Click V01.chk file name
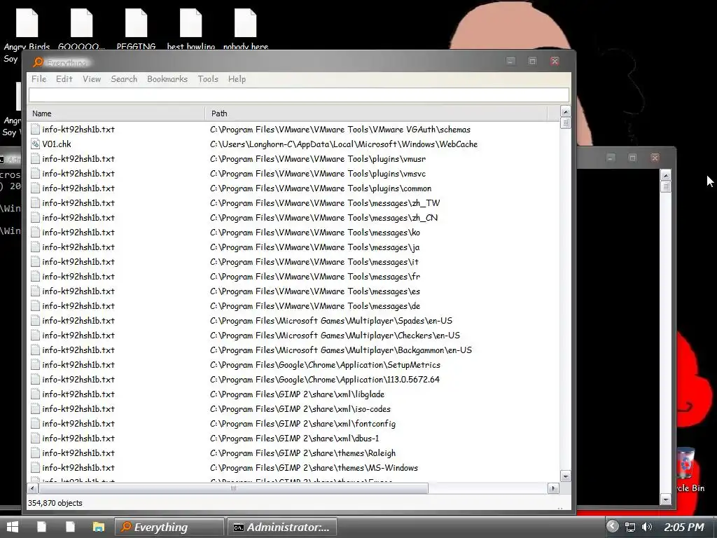 (x=57, y=144)
